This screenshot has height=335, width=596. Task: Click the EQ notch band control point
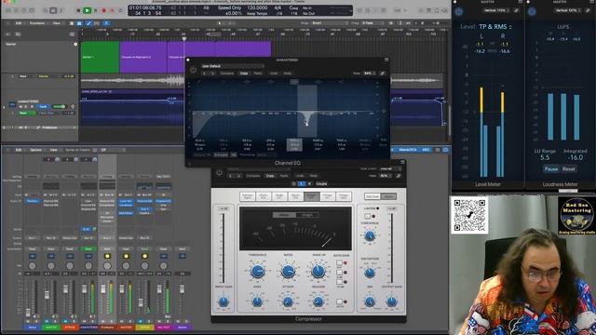(307, 124)
